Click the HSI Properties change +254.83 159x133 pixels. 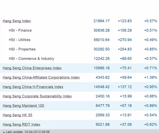pos(125,49)
